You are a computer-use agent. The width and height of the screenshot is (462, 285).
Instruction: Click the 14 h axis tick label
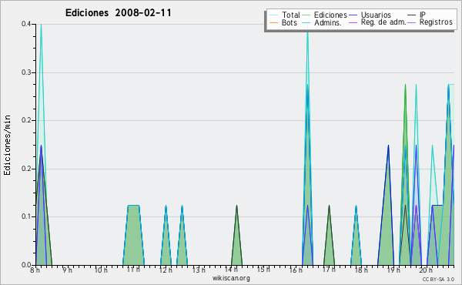tap(231, 270)
